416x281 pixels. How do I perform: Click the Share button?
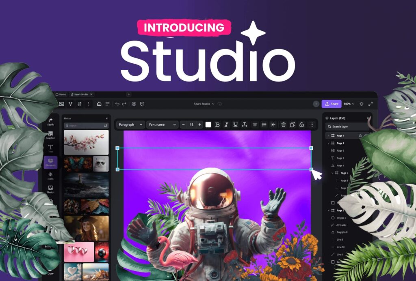coord(332,104)
